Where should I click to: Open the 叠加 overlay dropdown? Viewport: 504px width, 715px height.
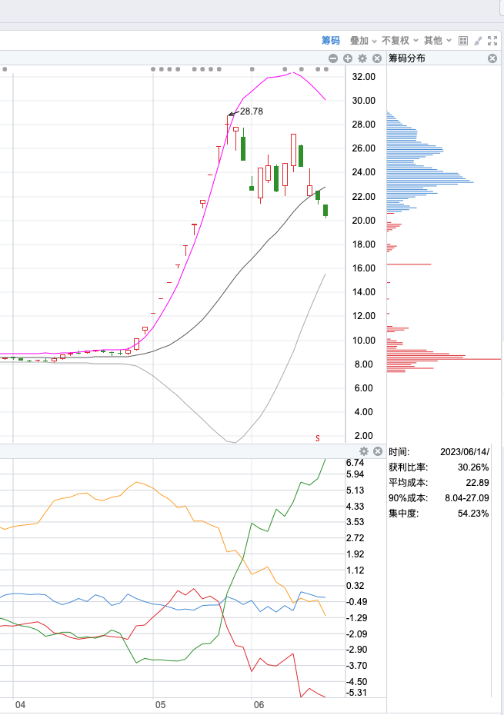tap(363, 41)
